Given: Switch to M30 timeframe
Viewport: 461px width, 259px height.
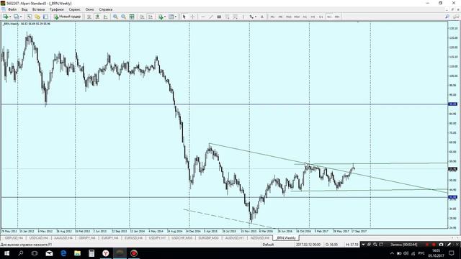Looking at the screenshot, I should 297,17.
